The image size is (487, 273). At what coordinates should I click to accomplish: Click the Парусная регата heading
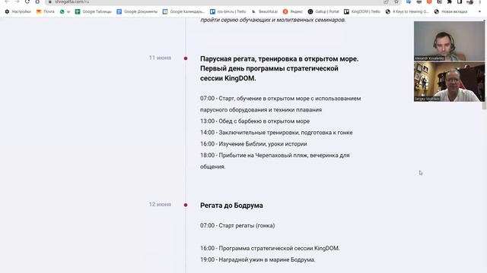pos(279,68)
